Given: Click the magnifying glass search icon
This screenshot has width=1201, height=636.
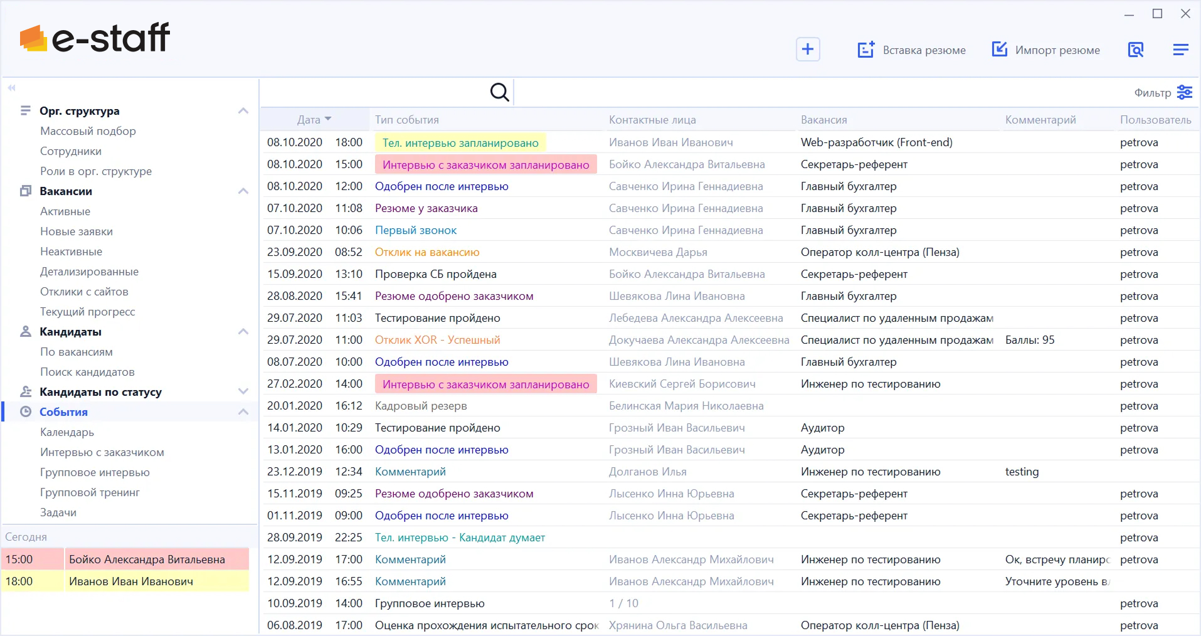Looking at the screenshot, I should 499,92.
